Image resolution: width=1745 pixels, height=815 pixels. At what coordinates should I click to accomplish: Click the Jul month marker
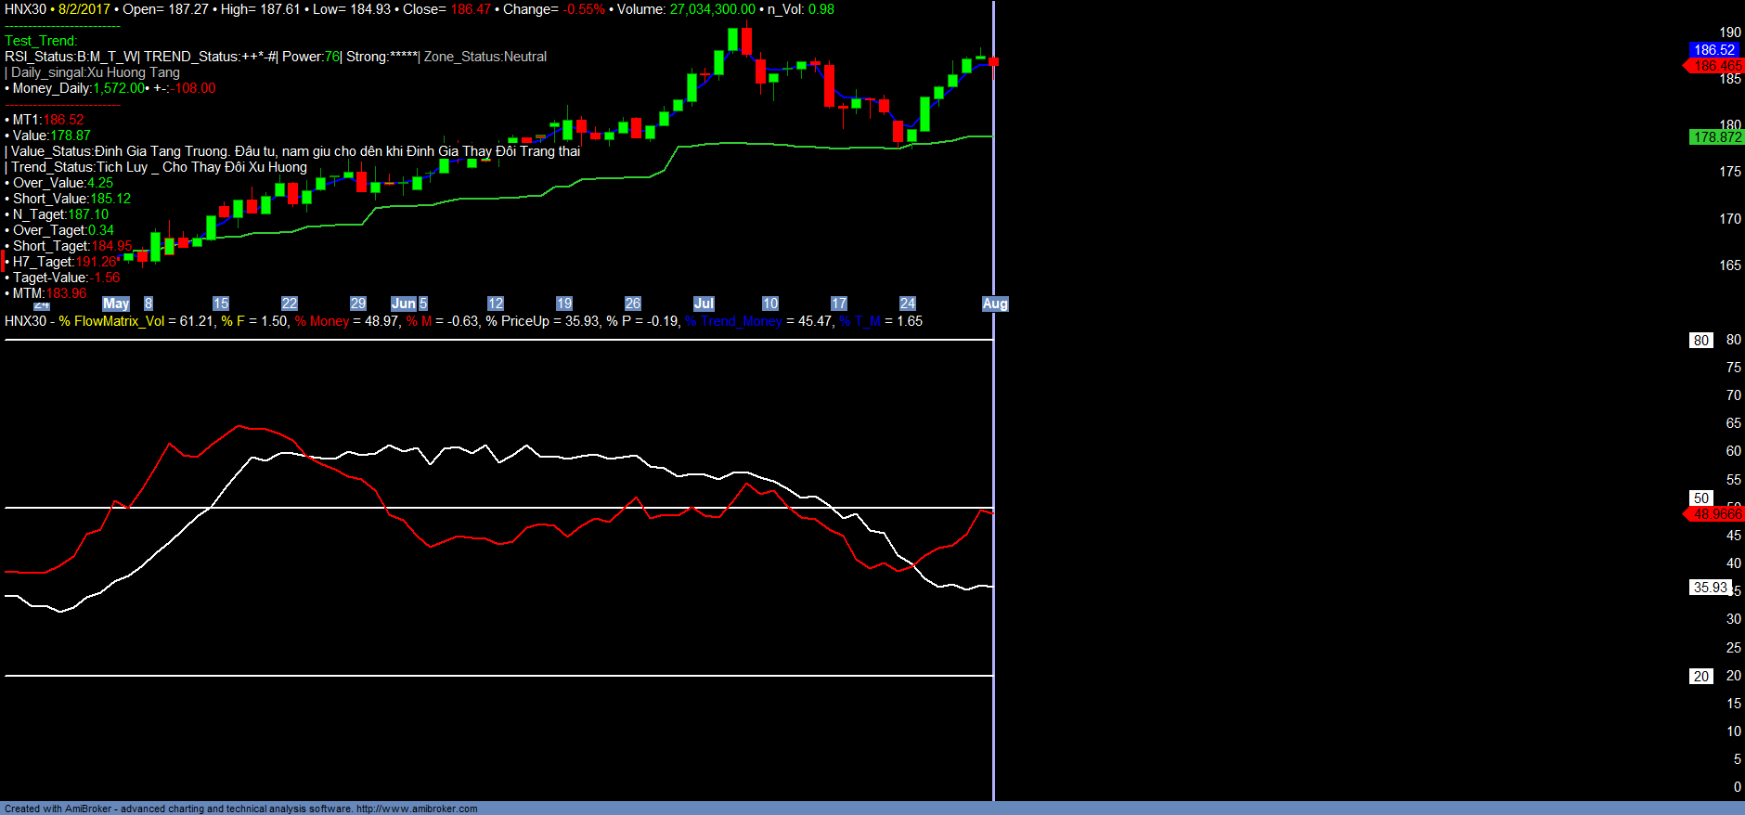pos(704,304)
